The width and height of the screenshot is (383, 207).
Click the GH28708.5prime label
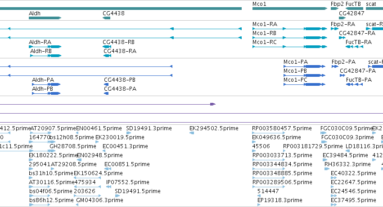click(x=73, y=146)
